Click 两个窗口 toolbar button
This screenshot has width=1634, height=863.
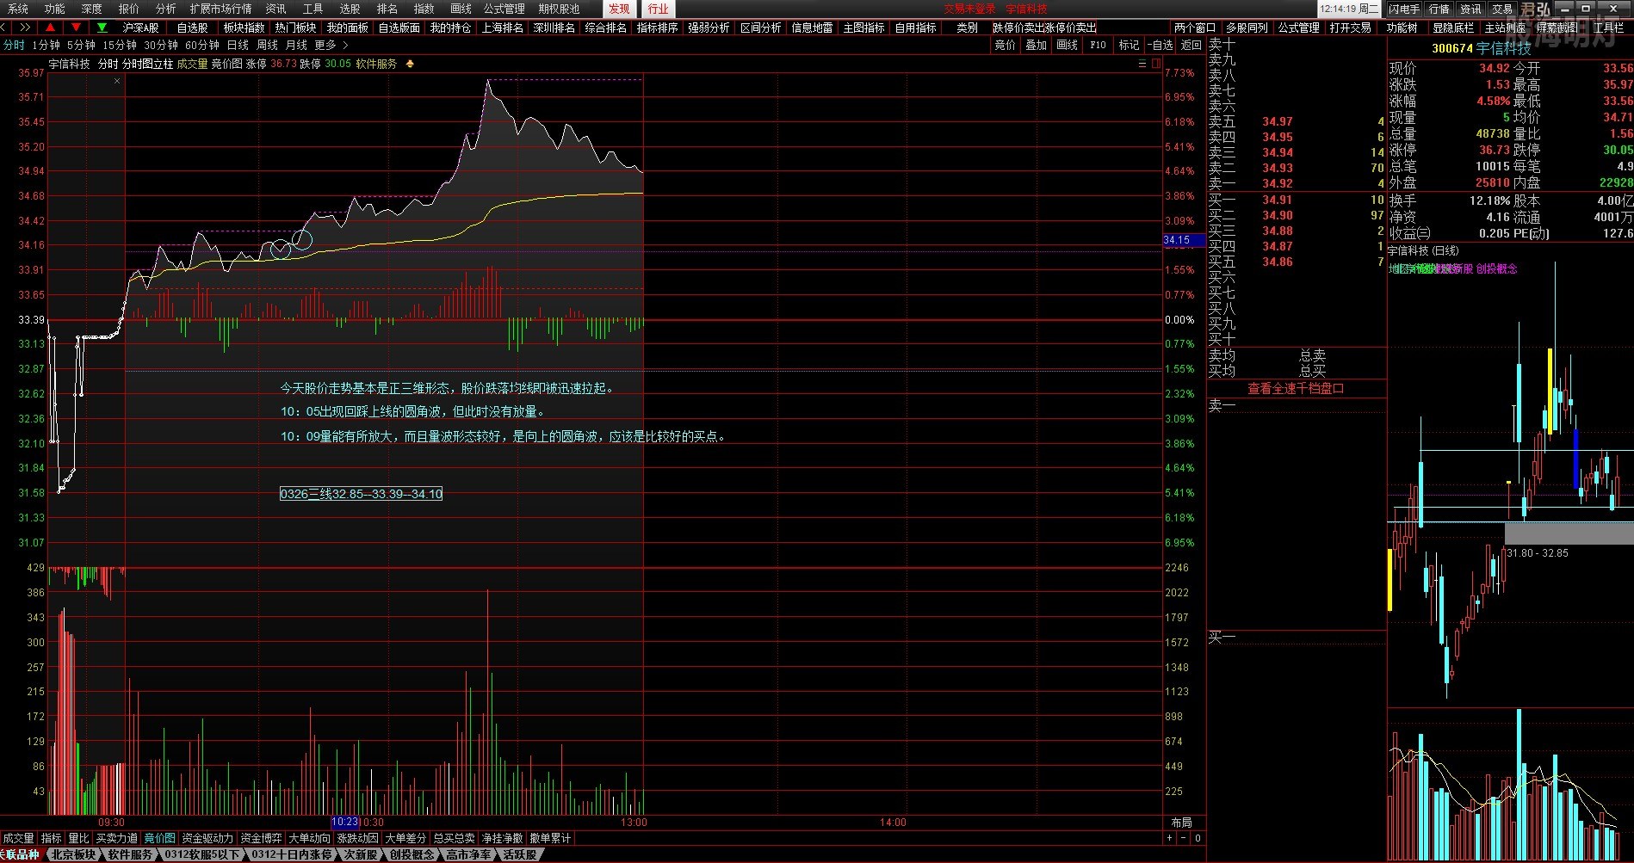(1195, 28)
